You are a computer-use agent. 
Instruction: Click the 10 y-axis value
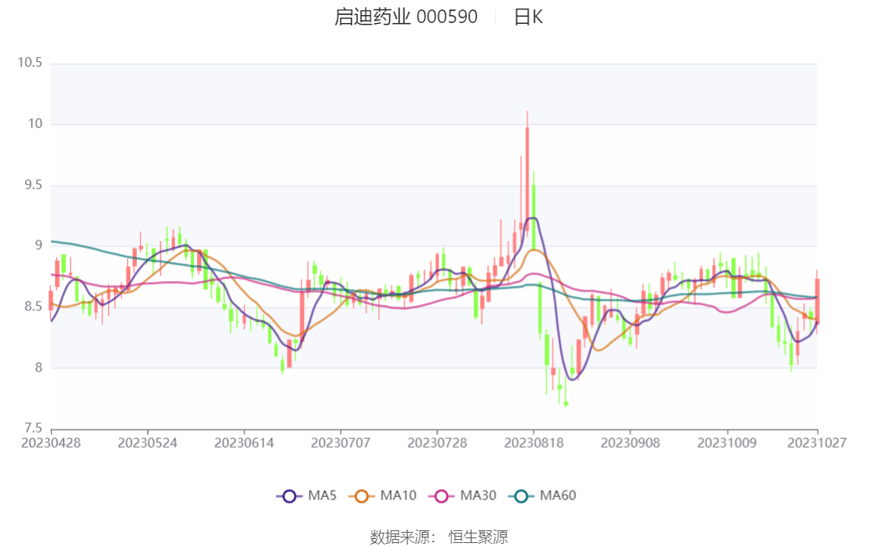click(x=35, y=124)
